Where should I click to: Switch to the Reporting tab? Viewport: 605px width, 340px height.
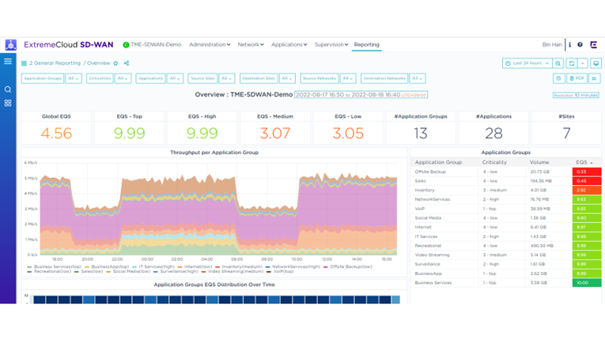(x=366, y=45)
